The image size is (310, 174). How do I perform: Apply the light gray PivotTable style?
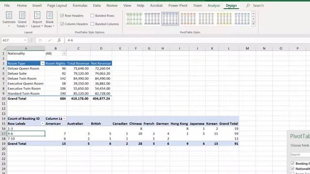point(206,18)
